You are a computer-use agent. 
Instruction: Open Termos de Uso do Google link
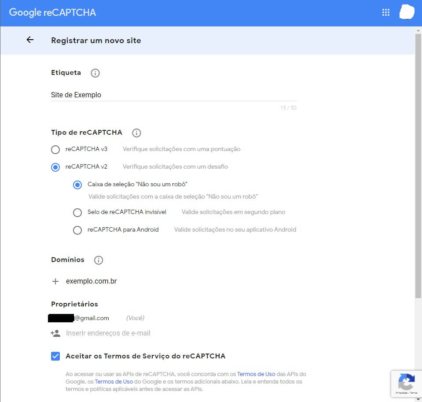pyautogui.click(x=114, y=382)
